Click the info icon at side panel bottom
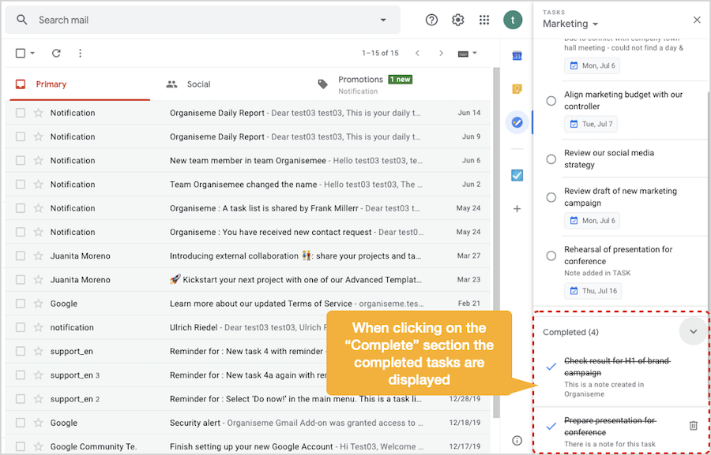Image resolution: width=711 pixels, height=455 pixels. click(517, 441)
